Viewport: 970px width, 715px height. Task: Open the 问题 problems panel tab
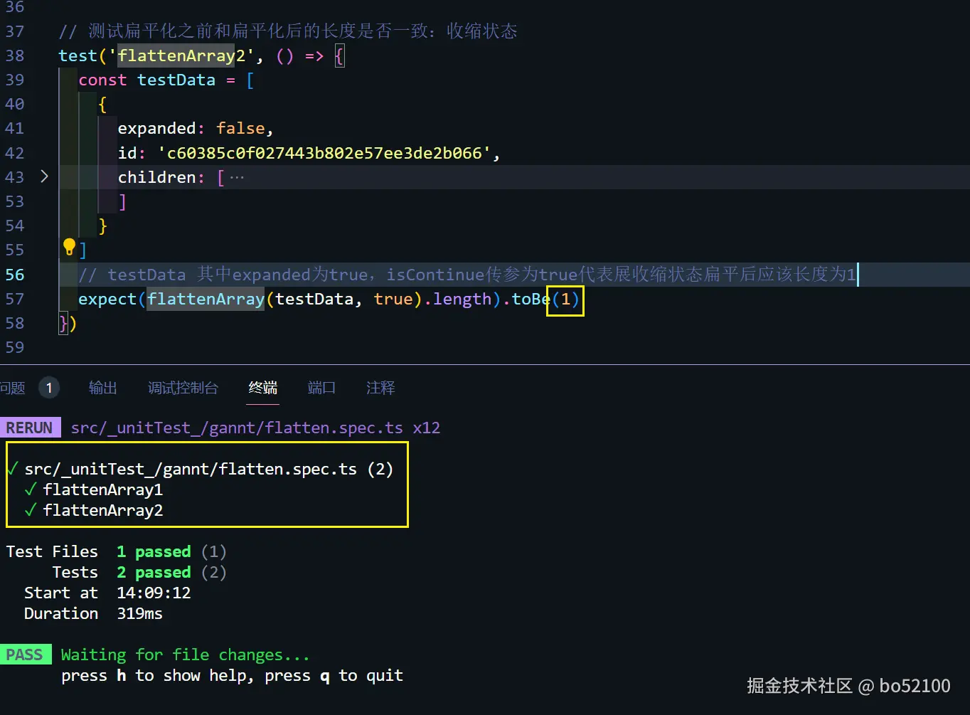coord(12,388)
